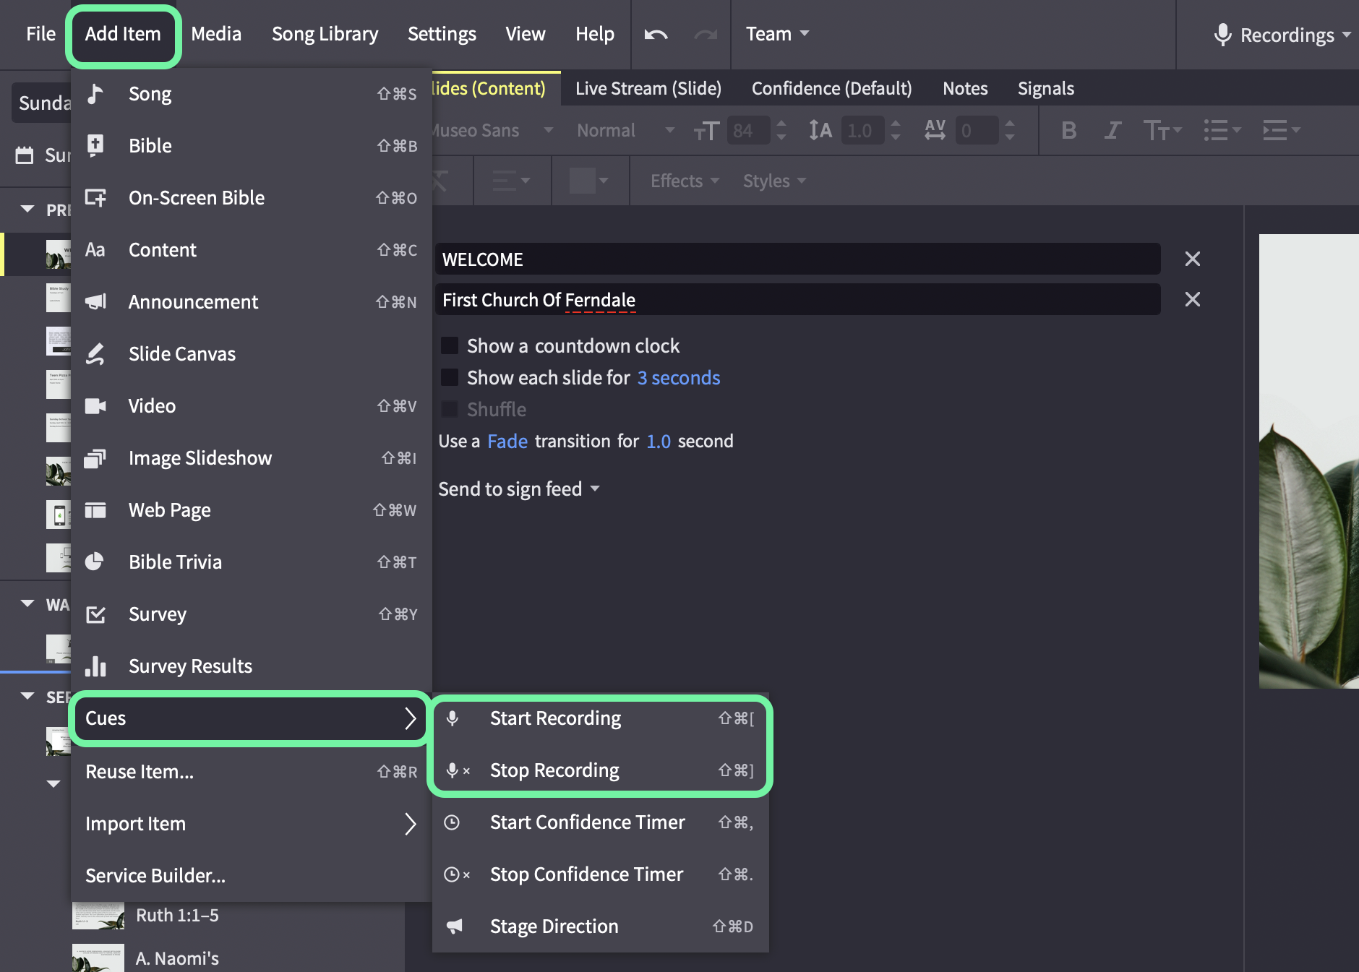The image size is (1359, 972).
Task: Click the WELCOME title field
Action: click(798, 259)
